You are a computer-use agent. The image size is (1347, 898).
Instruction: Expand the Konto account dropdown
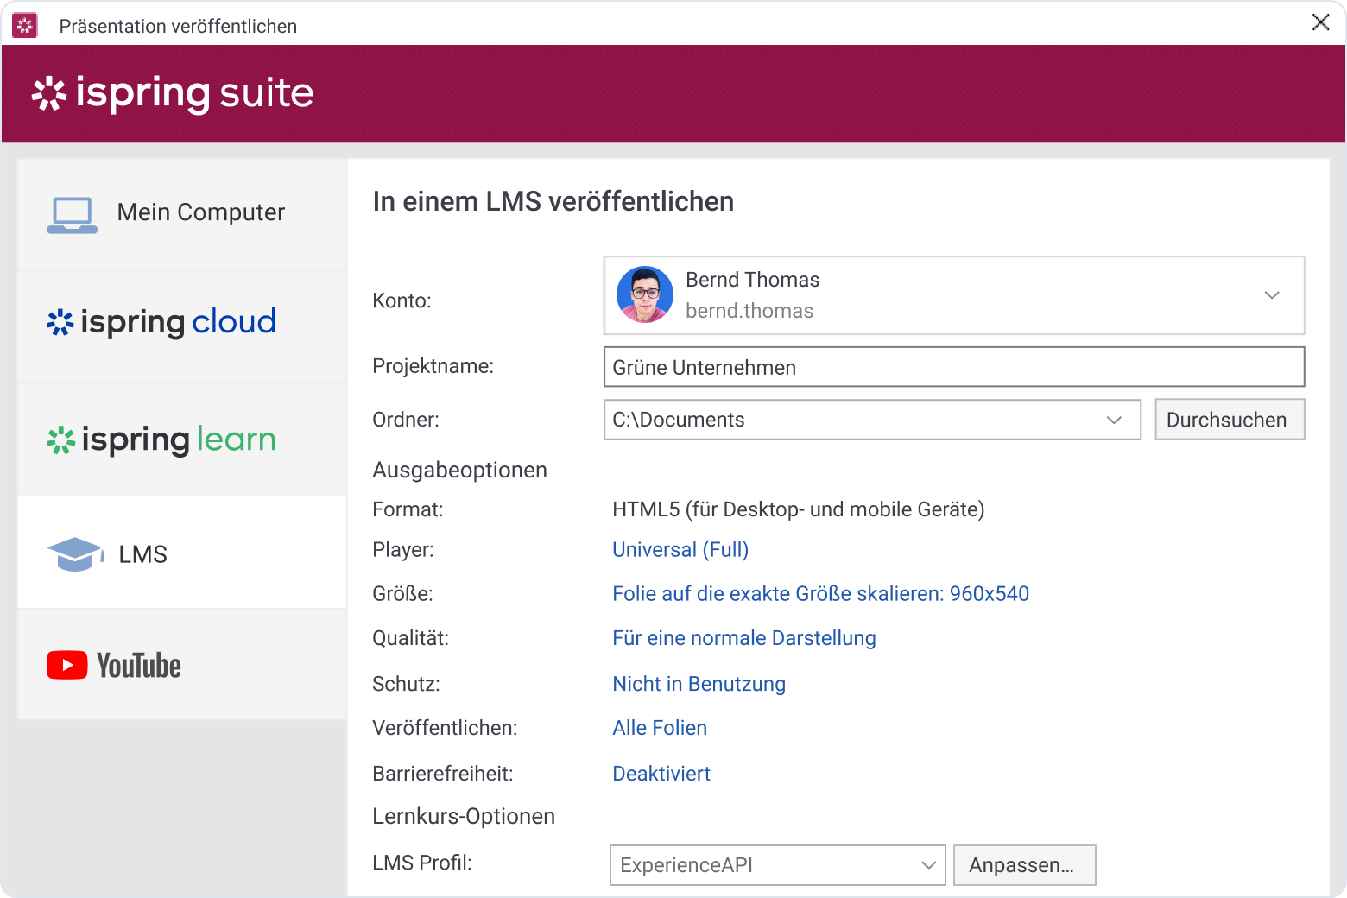click(1272, 295)
